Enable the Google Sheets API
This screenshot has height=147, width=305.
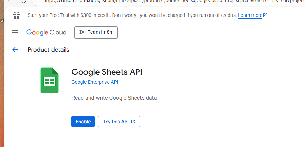83,122
